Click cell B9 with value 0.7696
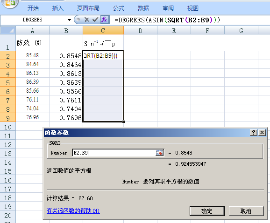 tap(66, 117)
